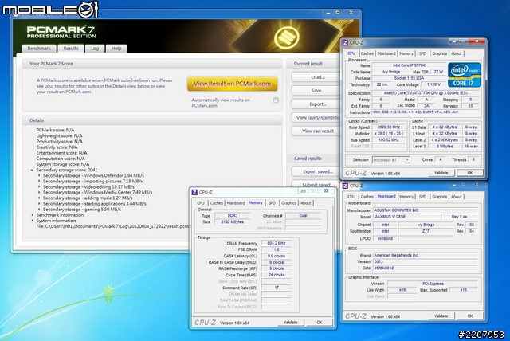Select the PCMark Results tab
Image resolution: width=510 pixels, height=341 pixels.
tap(71, 48)
